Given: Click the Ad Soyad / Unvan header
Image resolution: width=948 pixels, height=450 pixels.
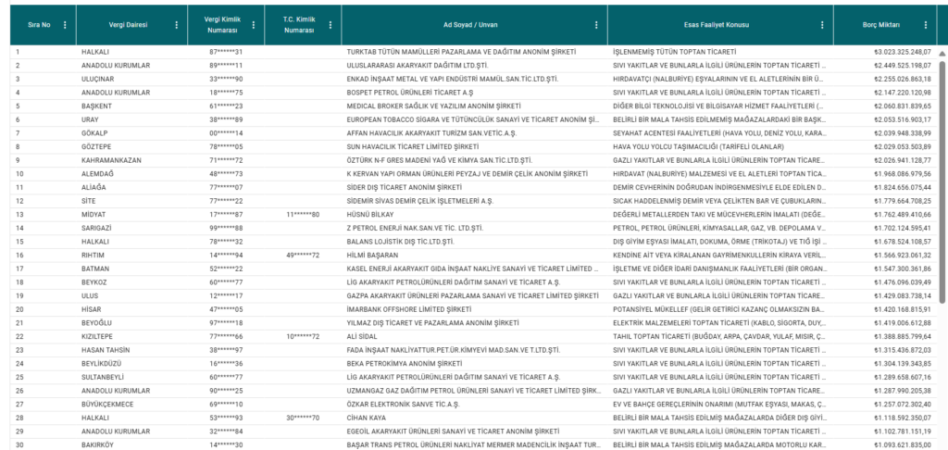Looking at the screenshot, I should (x=473, y=25).
